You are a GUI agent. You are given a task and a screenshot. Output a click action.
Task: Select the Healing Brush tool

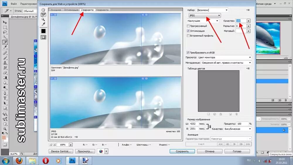(x=5, y=53)
